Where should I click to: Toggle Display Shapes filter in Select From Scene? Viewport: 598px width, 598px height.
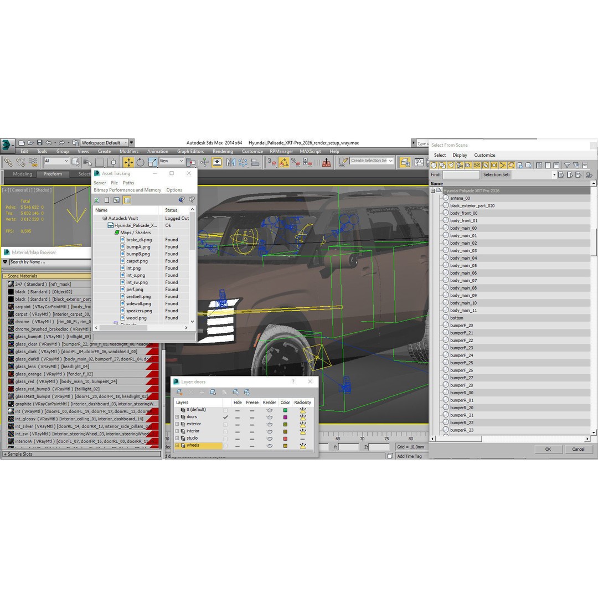pyautogui.click(x=442, y=165)
